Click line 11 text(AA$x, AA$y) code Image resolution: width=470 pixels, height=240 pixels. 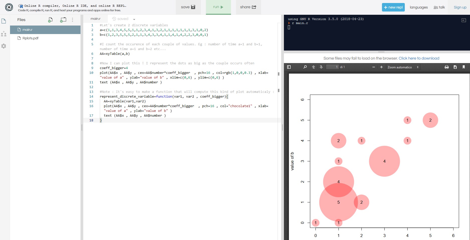[x=131, y=82]
